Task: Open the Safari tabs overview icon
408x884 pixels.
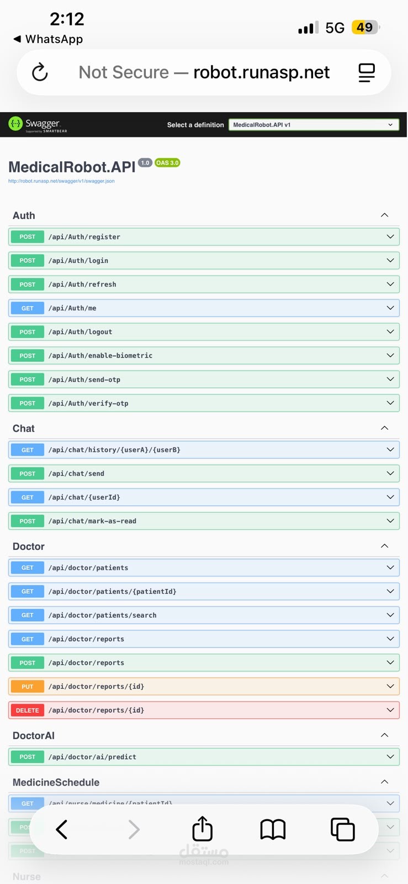Action: [342, 829]
